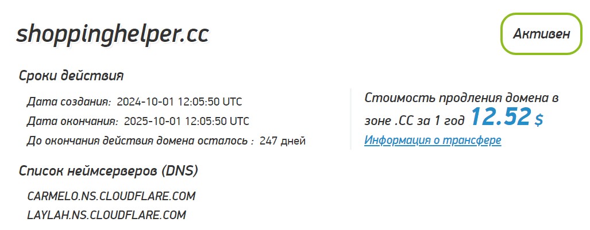Screen dimensions: 590x230
Task: Click the vertical divider beside the renewal cost
Action: 350,119
